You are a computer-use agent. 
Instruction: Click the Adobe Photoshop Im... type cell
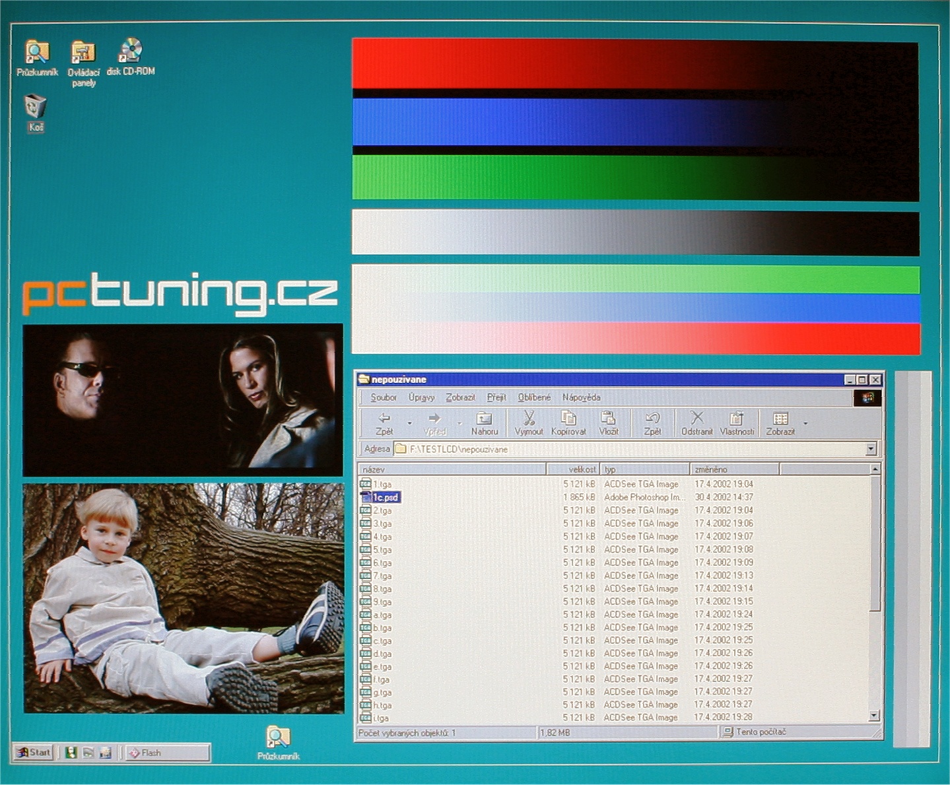tap(644, 497)
